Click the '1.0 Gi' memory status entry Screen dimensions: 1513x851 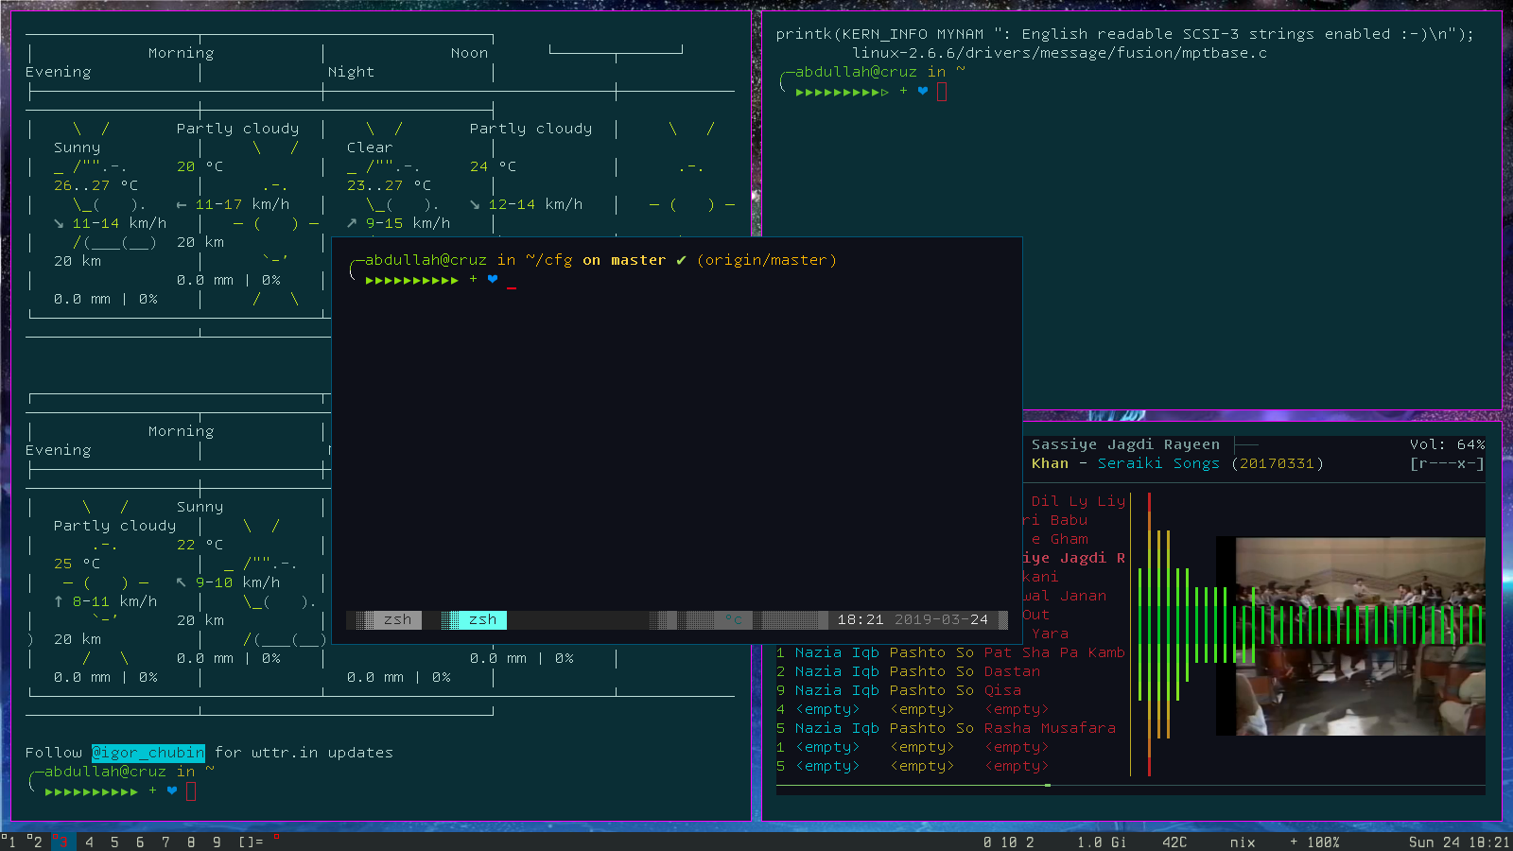pos(1102,842)
